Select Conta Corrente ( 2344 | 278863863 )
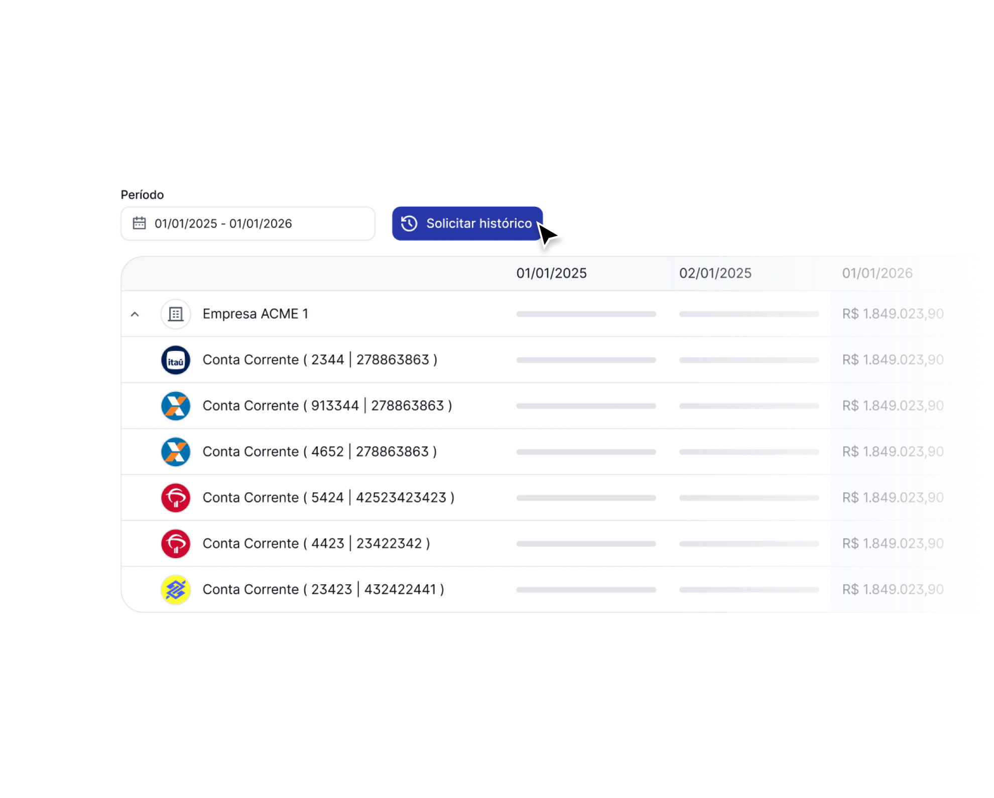 pos(320,360)
